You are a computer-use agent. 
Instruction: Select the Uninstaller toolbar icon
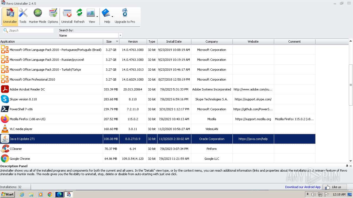10,16
